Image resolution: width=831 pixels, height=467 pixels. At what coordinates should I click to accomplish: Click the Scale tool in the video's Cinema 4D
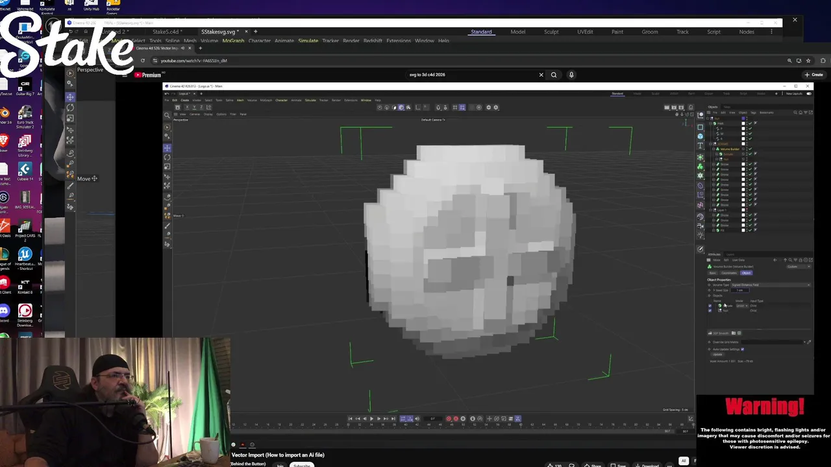167,167
